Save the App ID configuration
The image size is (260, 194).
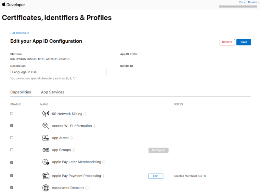pos(243,42)
